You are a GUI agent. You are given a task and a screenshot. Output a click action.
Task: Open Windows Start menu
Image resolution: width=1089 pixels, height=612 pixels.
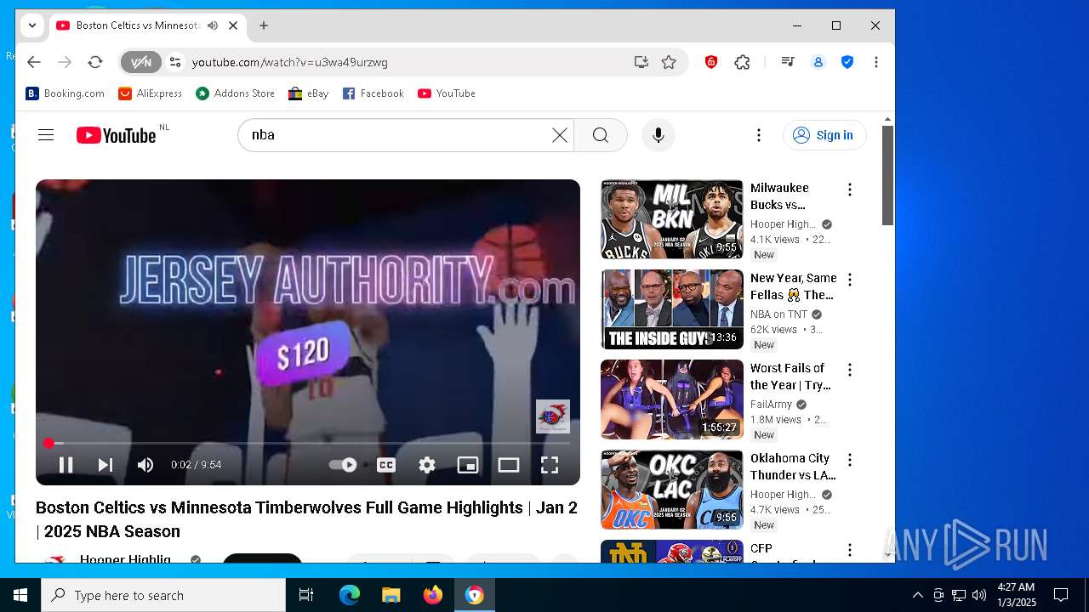(20, 595)
